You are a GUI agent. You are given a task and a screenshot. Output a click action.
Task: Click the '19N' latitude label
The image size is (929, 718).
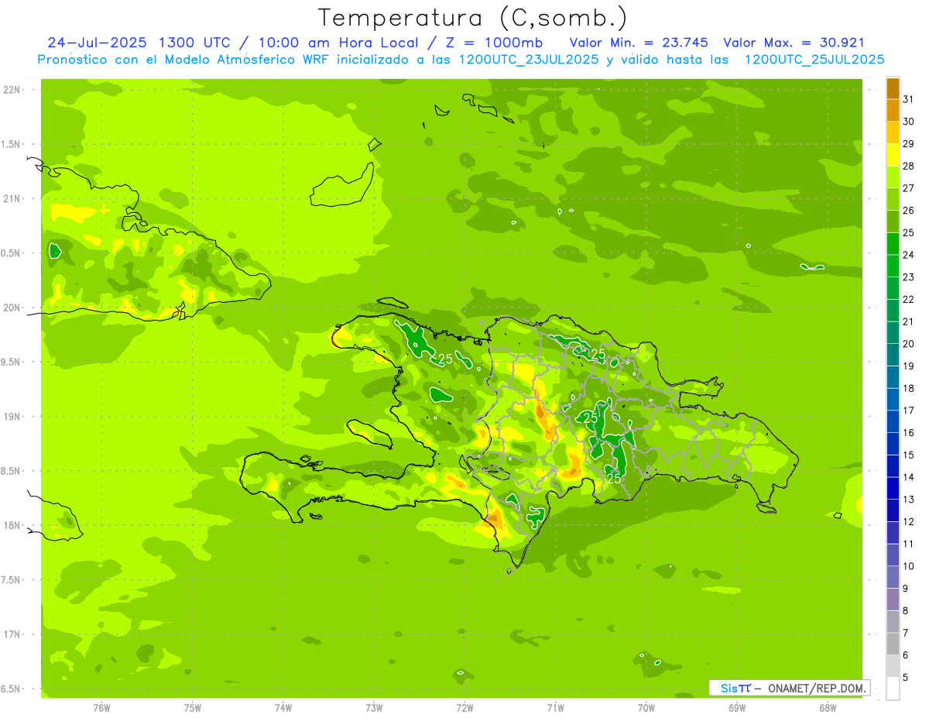tap(12, 417)
